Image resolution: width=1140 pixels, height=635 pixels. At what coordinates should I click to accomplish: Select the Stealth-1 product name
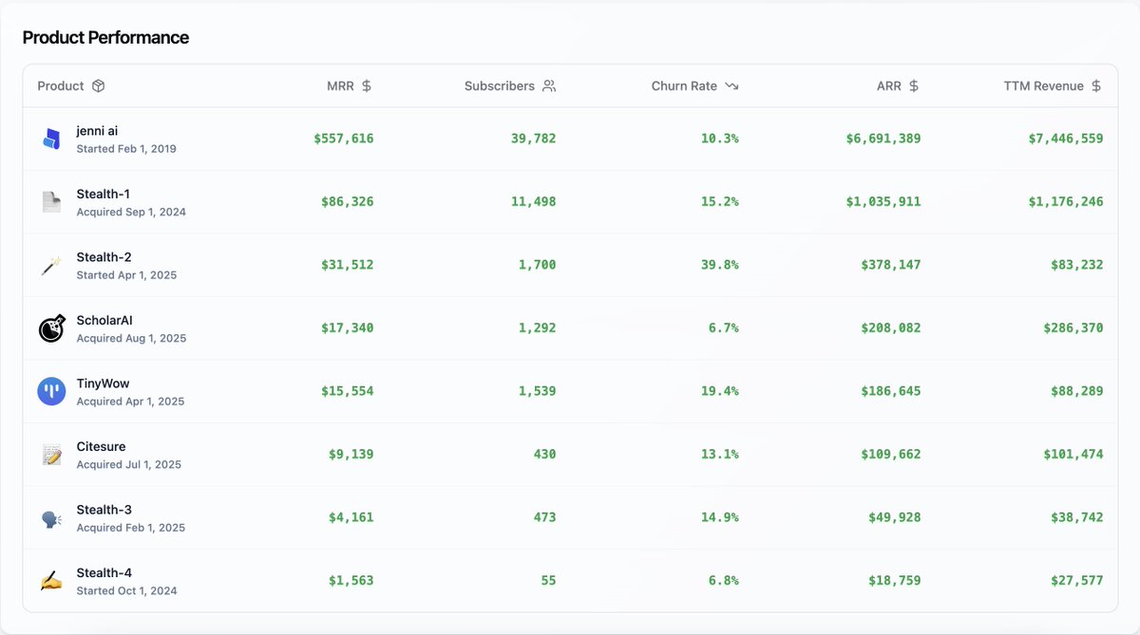click(104, 194)
